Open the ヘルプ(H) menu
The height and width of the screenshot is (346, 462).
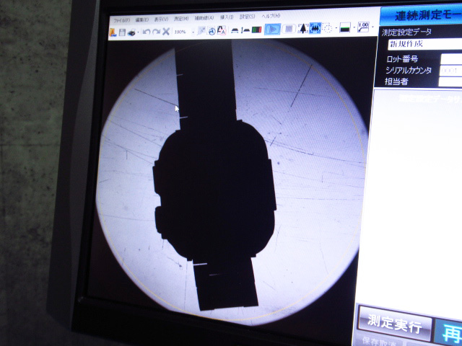(271, 16)
